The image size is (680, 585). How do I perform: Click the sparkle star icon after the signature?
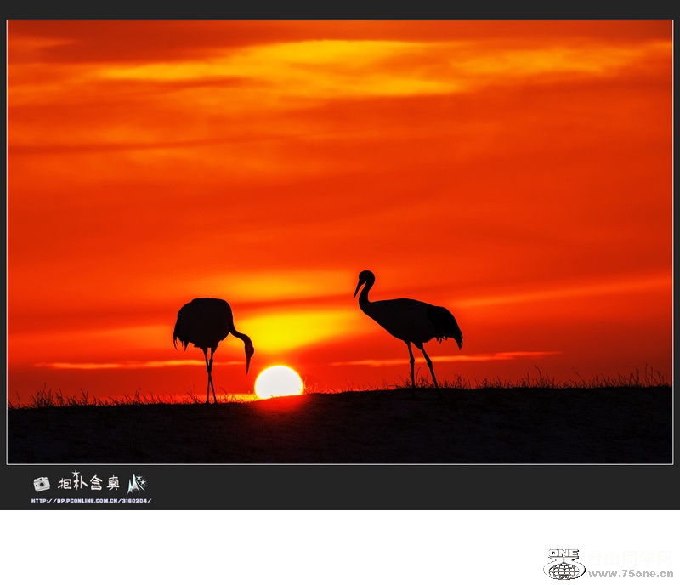point(136,484)
